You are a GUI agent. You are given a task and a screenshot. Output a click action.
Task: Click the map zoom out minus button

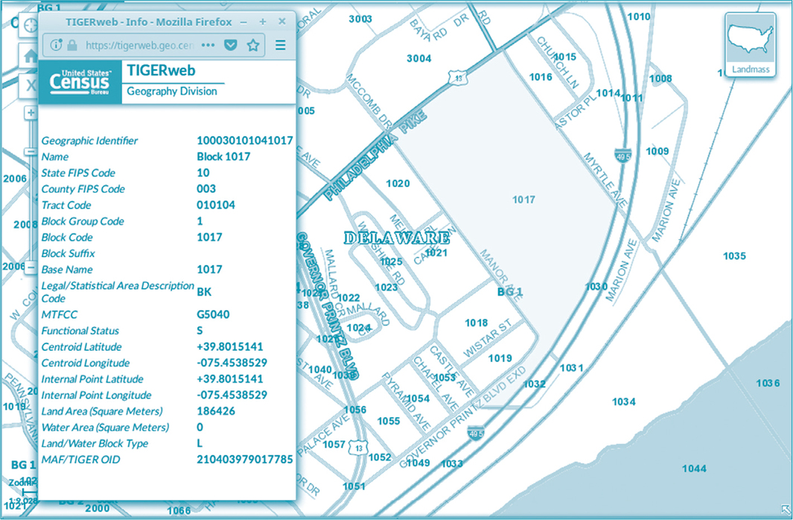31,151
